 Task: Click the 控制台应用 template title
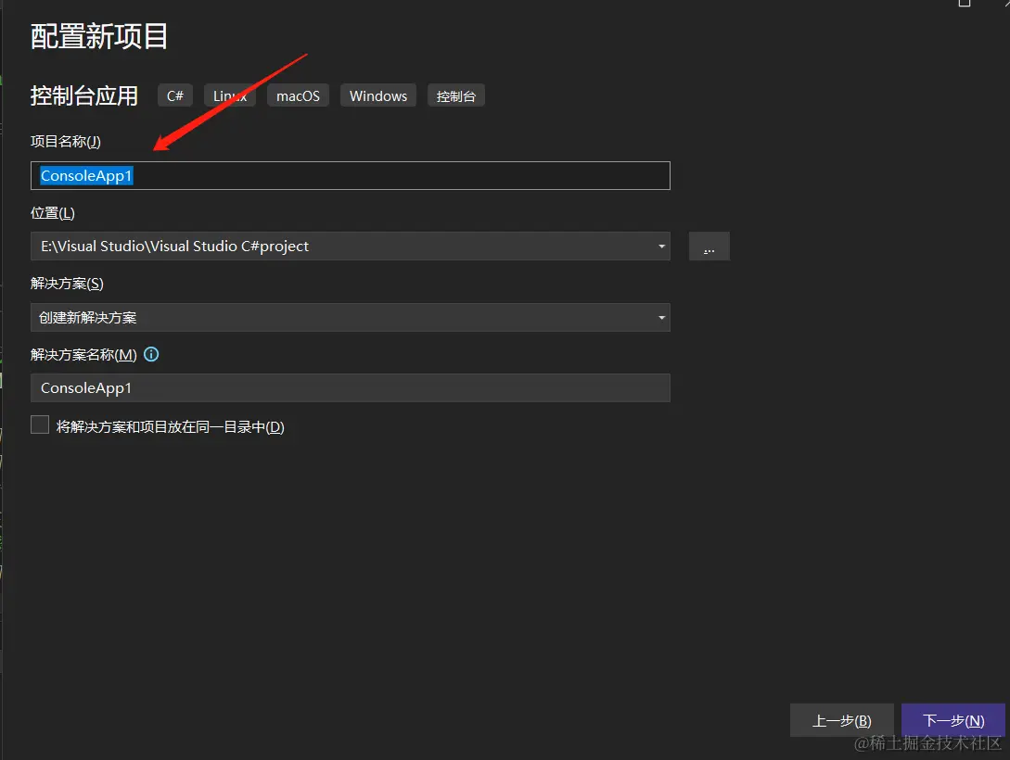(84, 95)
